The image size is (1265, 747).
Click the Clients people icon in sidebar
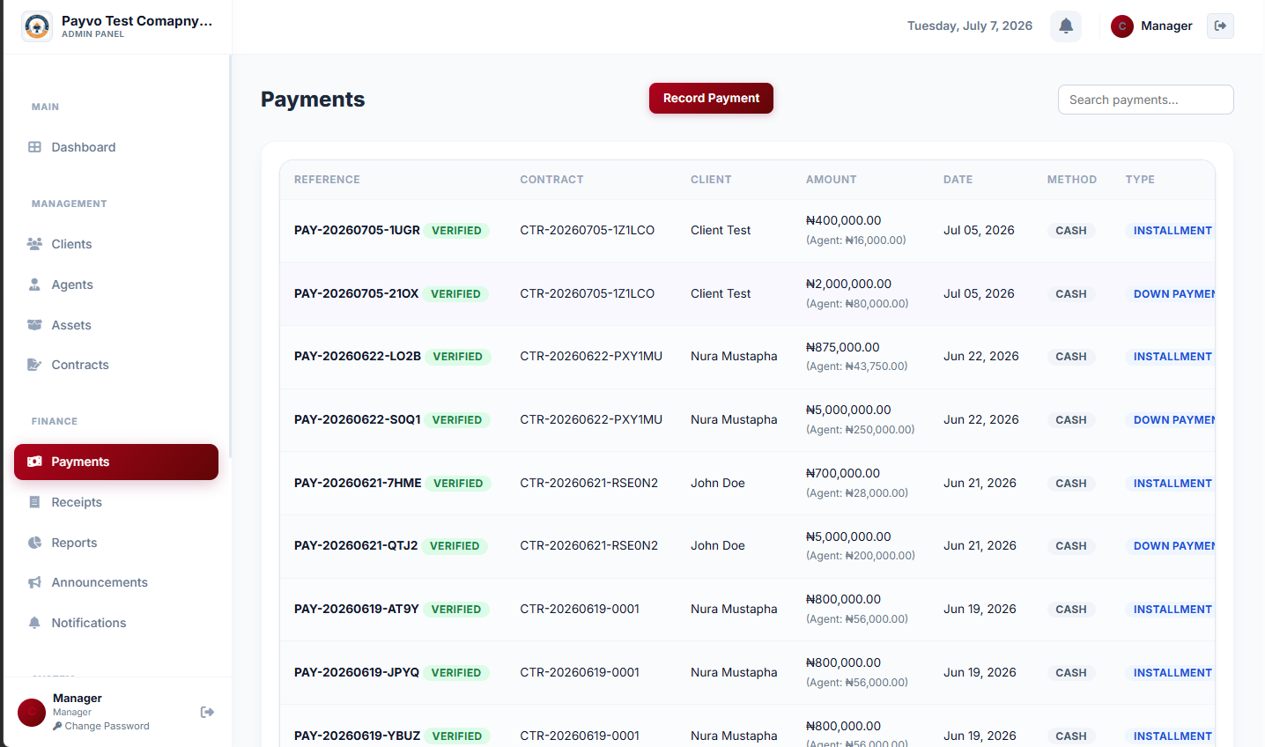pos(34,244)
